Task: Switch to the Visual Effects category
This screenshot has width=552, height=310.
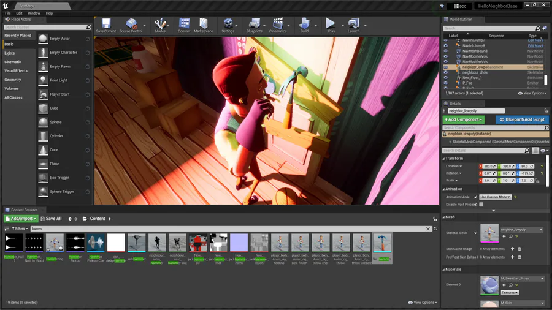Action: point(16,71)
